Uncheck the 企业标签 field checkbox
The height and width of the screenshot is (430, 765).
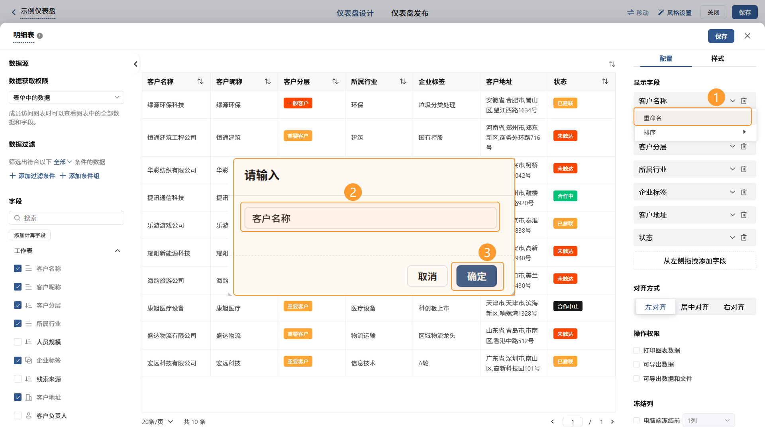[18, 360]
